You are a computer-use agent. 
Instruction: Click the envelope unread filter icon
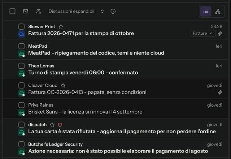(x=26, y=11)
